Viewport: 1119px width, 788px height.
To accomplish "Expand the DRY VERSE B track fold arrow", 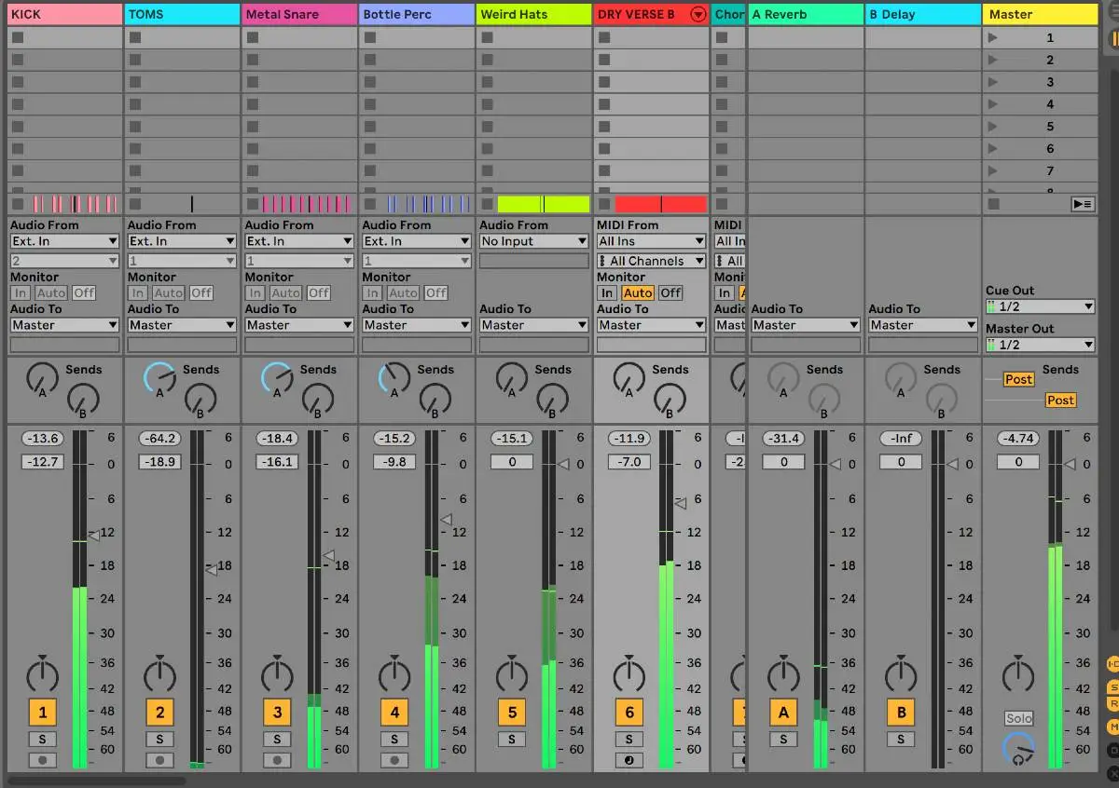I will (698, 14).
